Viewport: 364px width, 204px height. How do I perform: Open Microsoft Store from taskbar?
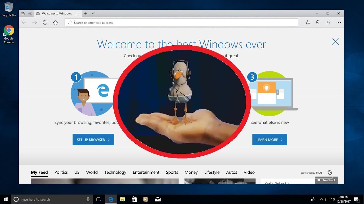(x=134, y=199)
